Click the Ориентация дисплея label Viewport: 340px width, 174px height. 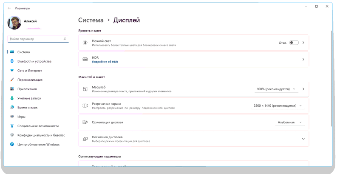[108, 123]
